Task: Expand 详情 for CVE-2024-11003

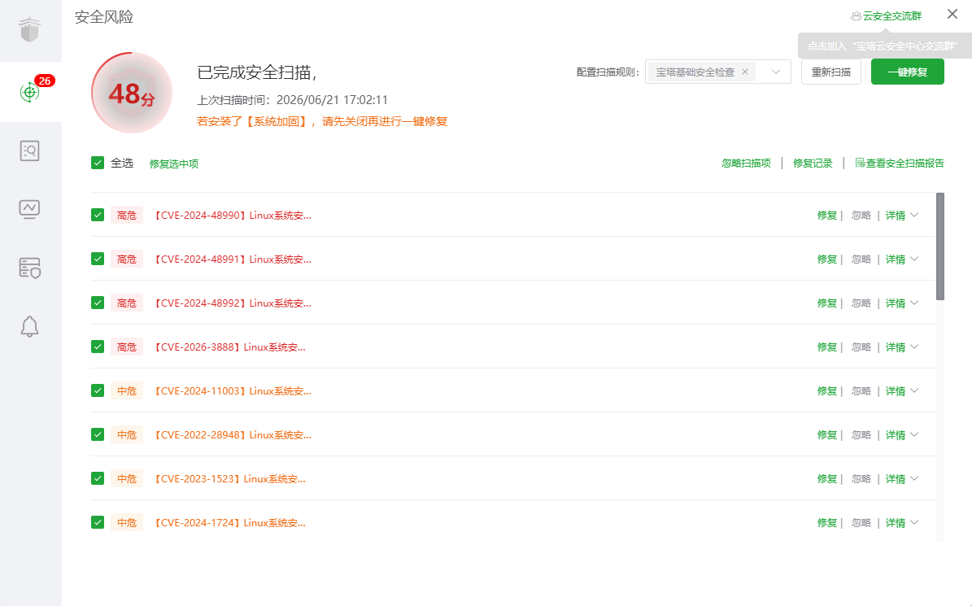Action: point(902,391)
